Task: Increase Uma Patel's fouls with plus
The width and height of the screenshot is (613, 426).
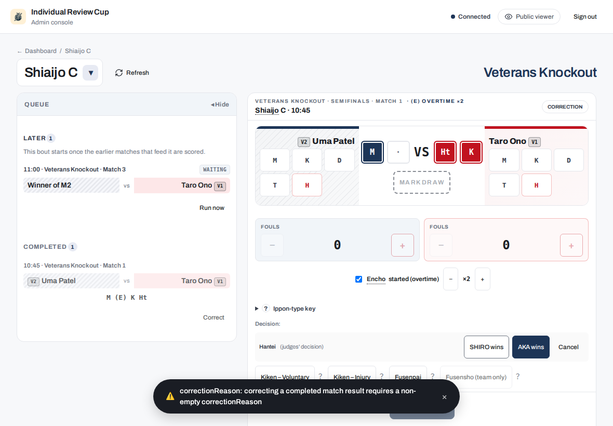Action: [x=402, y=245]
